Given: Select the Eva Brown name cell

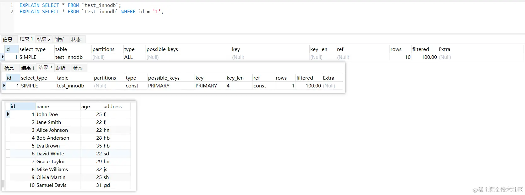Looking at the screenshot, I should [58, 146].
